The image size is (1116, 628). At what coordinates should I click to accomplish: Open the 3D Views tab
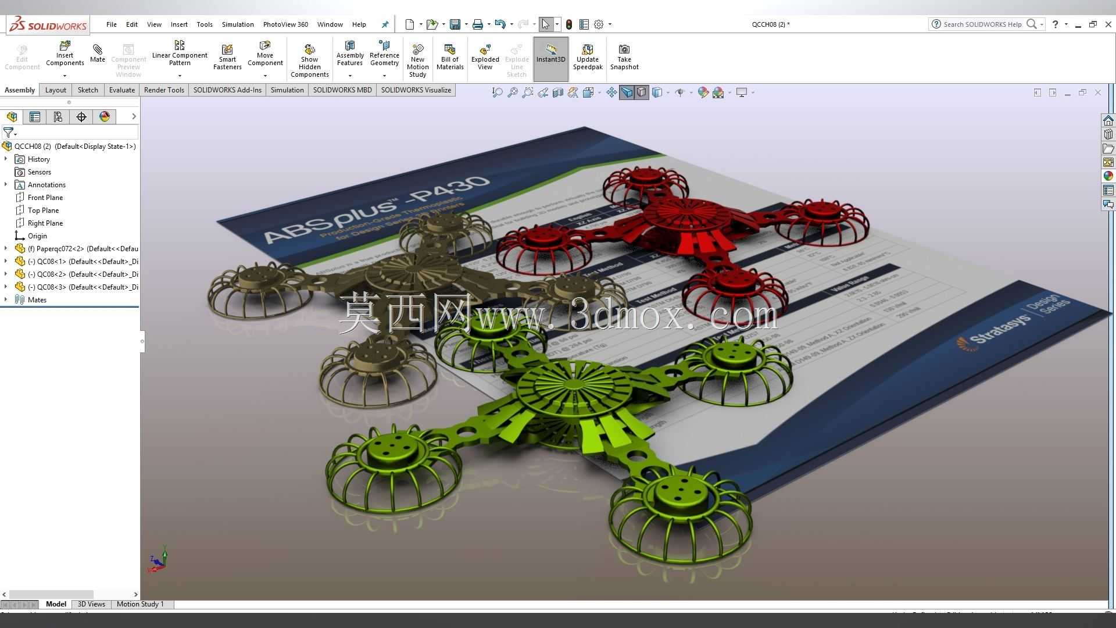[91, 604]
